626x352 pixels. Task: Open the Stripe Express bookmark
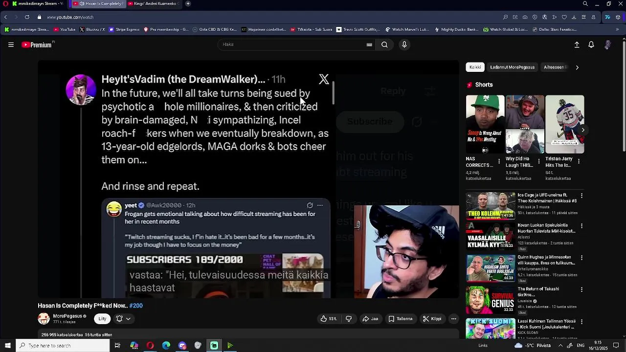(125, 29)
